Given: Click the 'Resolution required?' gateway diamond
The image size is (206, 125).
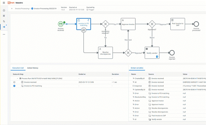Looking at the screenshot, I should [x=105, y=24].
